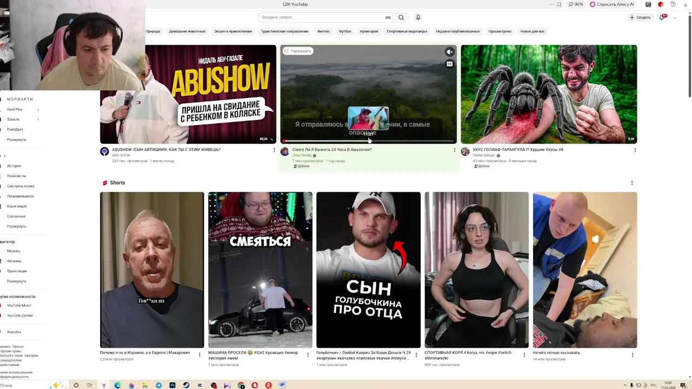Viewport: 692px width, 389px height.
Task: Open Yandex Browser taskbar icon
Action: click(x=103, y=385)
